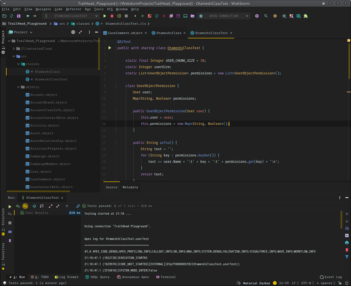Click the Search magnifier icon in toolbar
Image resolution: width=351 pixels, height=286 pixels.
[266, 16]
